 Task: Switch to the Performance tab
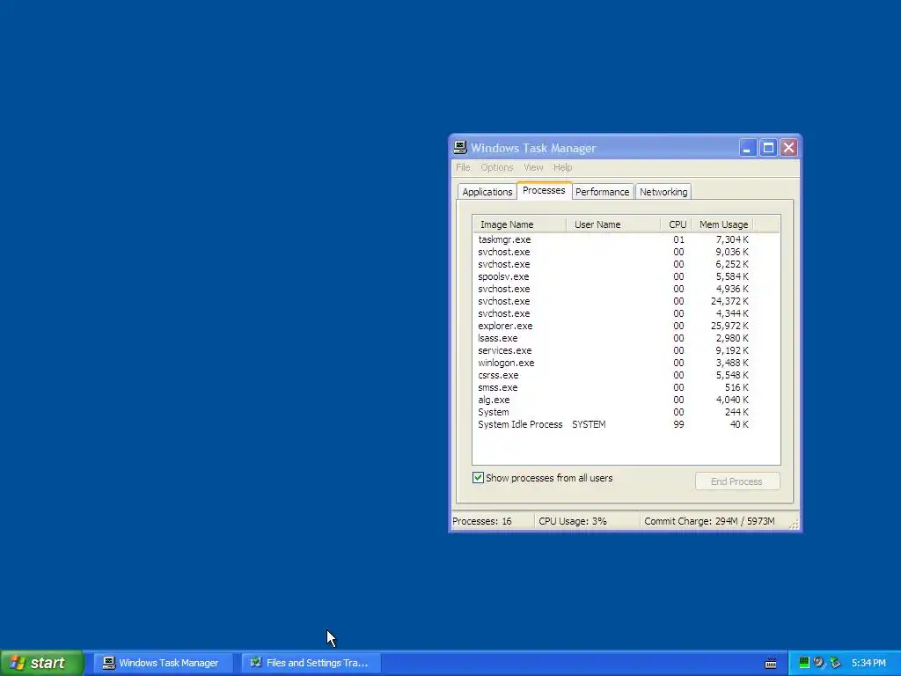[602, 192]
